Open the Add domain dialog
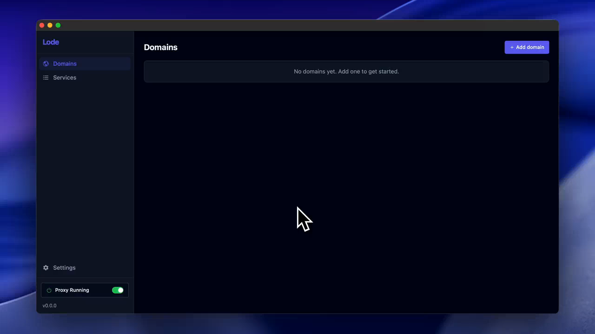Viewport: 595px width, 334px height. (527, 47)
